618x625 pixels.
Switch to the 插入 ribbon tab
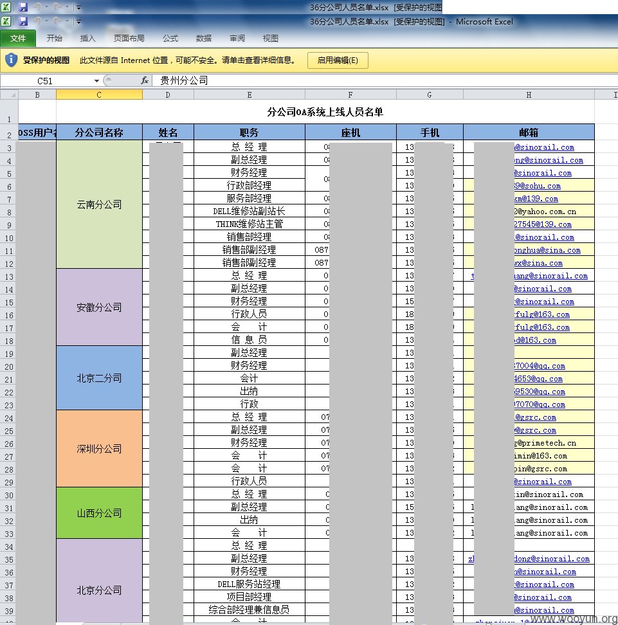point(87,39)
